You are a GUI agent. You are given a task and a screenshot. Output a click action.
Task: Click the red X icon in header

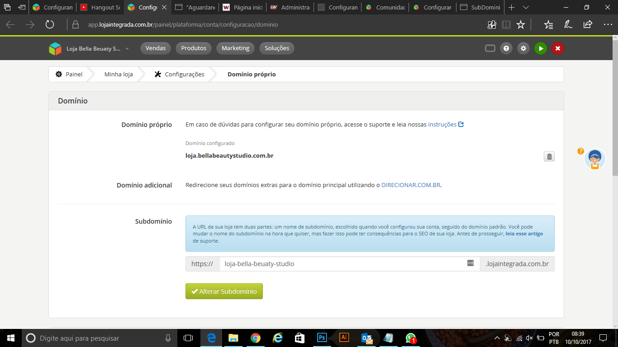557,48
